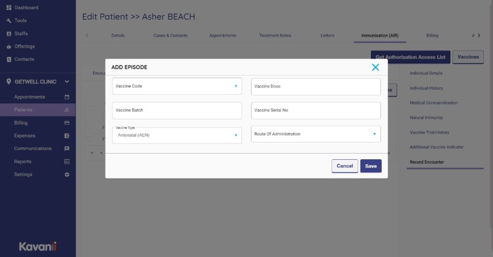
Task: Click the Reports chart icon
Action: click(x=67, y=162)
